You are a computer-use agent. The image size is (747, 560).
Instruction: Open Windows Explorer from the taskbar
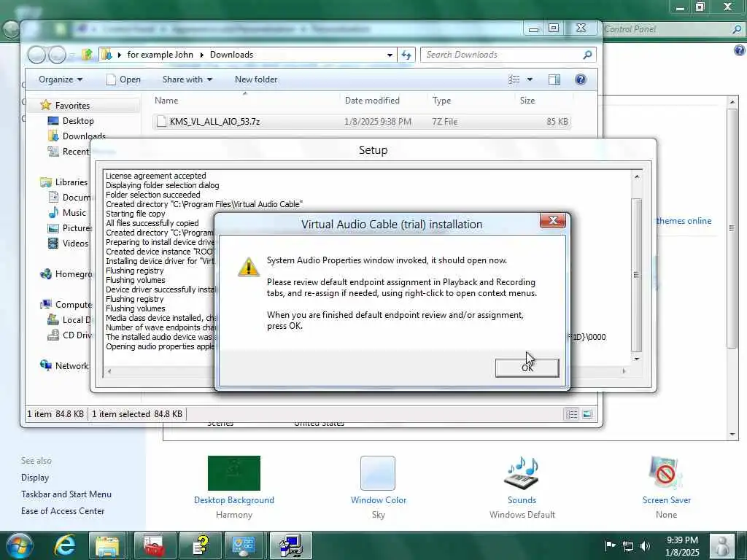click(107, 545)
